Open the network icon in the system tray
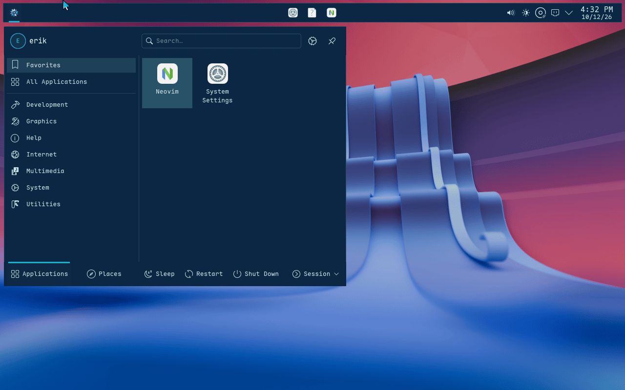This screenshot has height=390, width=625. (555, 13)
